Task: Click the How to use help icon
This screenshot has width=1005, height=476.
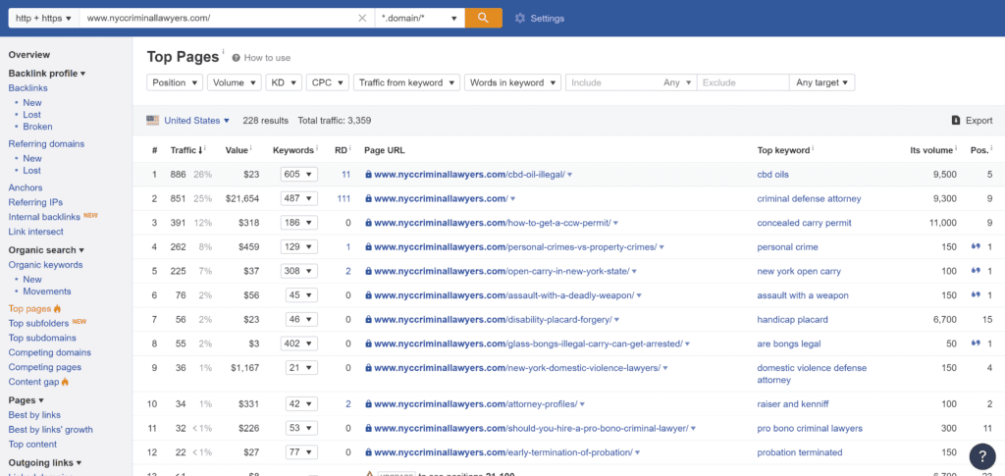Action: tap(236, 58)
